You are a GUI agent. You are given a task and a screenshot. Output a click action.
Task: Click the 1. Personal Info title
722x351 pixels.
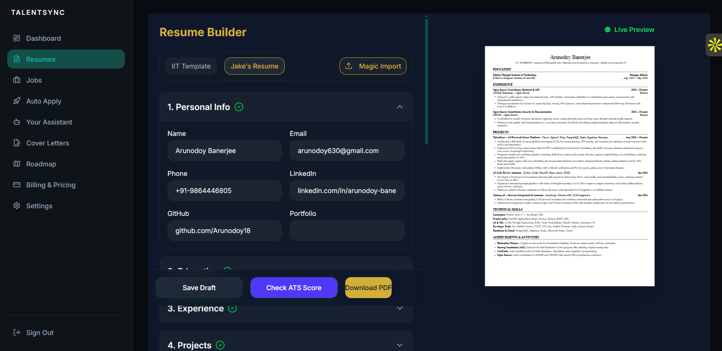199,107
